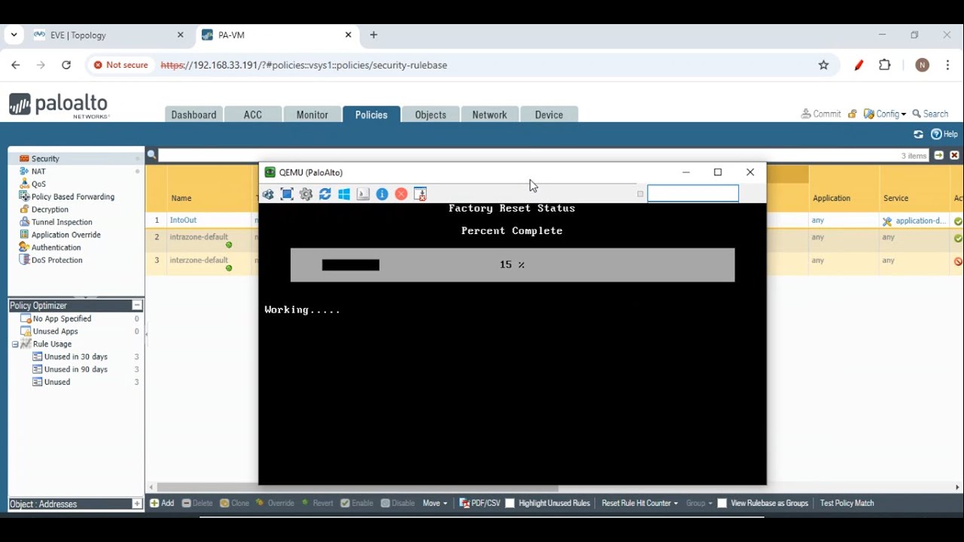Screen dimensions: 964x542
Task: Click the Tunnel Inspection icon
Action: click(25, 222)
